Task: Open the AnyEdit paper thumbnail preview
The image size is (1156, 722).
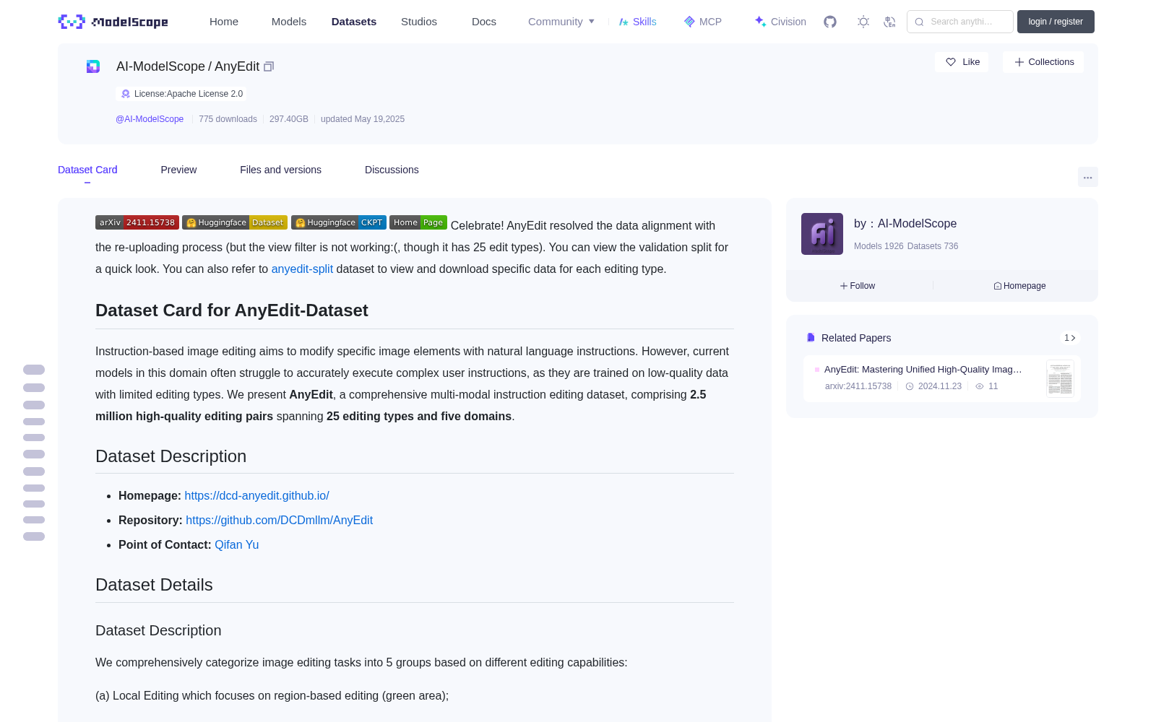Action: tap(1060, 378)
